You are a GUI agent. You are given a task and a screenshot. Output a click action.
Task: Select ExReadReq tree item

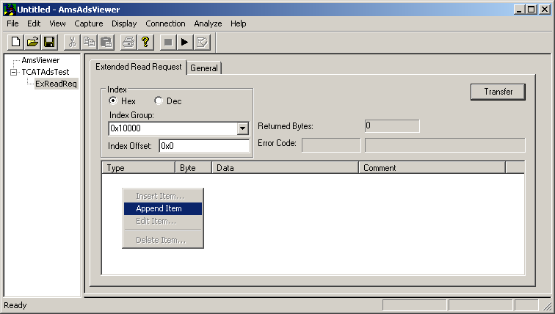click(56, 84)
